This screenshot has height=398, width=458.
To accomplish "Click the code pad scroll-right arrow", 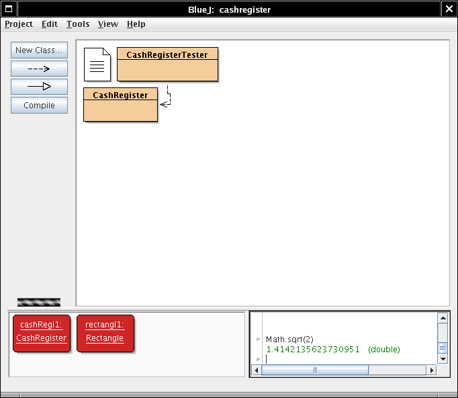I will (432, 370).
